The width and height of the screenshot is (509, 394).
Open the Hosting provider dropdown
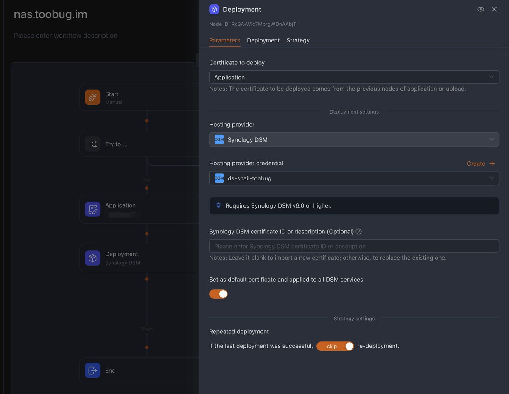[x=354, y=139]
